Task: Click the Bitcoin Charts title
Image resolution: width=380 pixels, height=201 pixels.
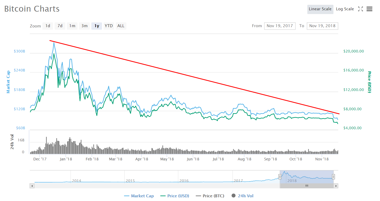Action: pos(32,9)
